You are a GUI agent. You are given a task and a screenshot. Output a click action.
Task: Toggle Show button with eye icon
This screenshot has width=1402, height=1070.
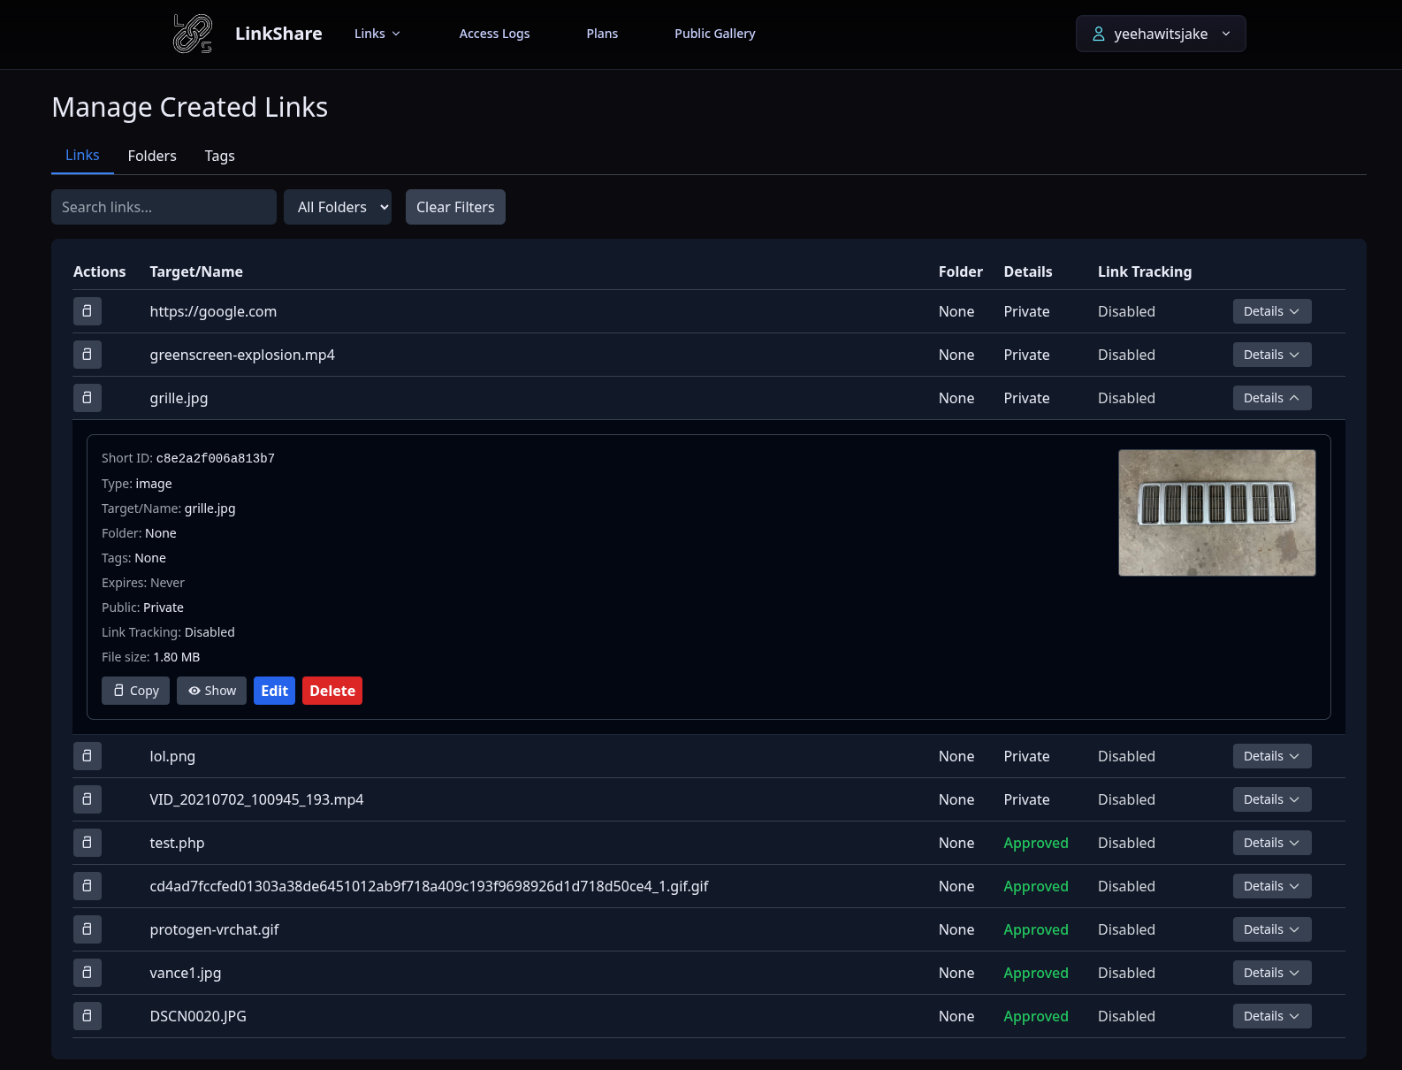click(211, 691)
